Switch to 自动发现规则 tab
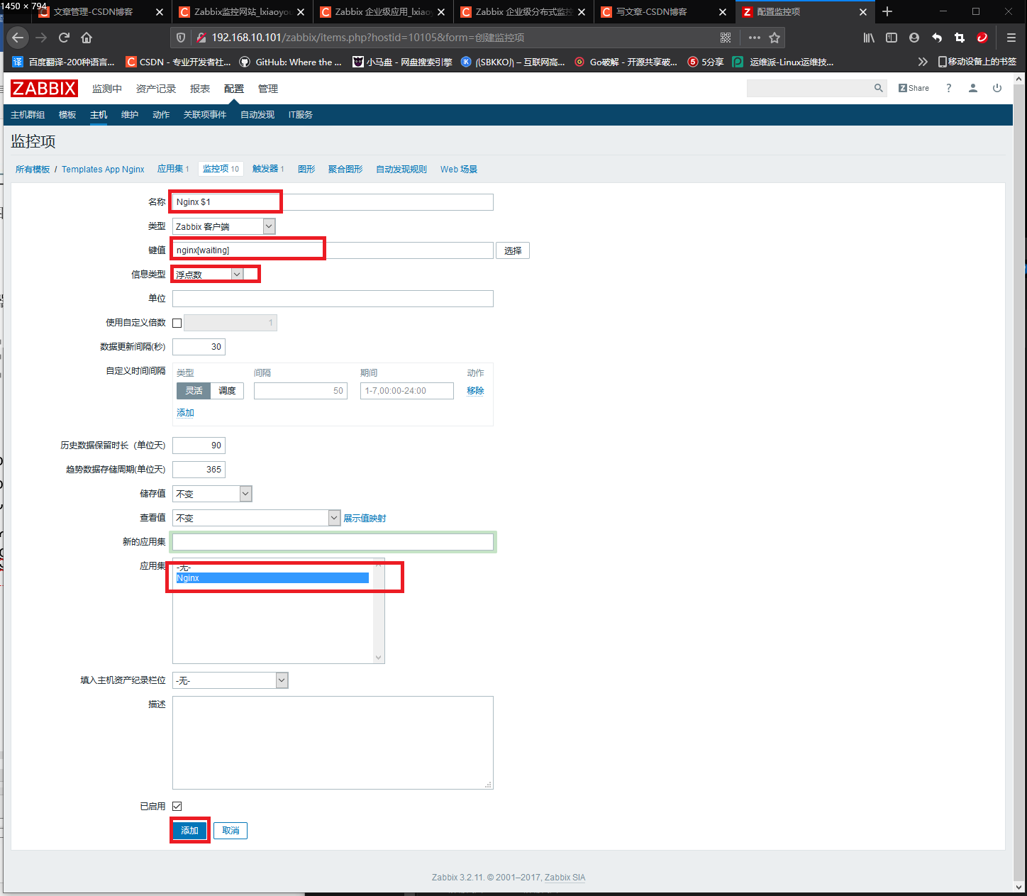1027x896 pixels. click(x=401, y=169)
